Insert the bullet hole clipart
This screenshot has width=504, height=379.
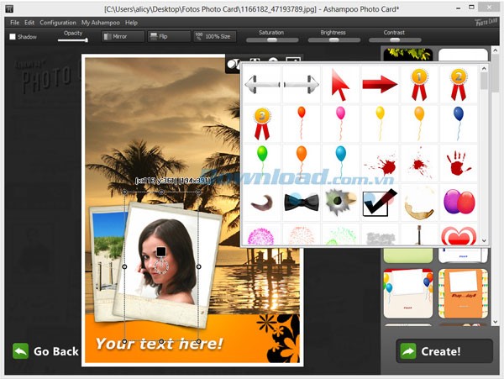point(340,202)
